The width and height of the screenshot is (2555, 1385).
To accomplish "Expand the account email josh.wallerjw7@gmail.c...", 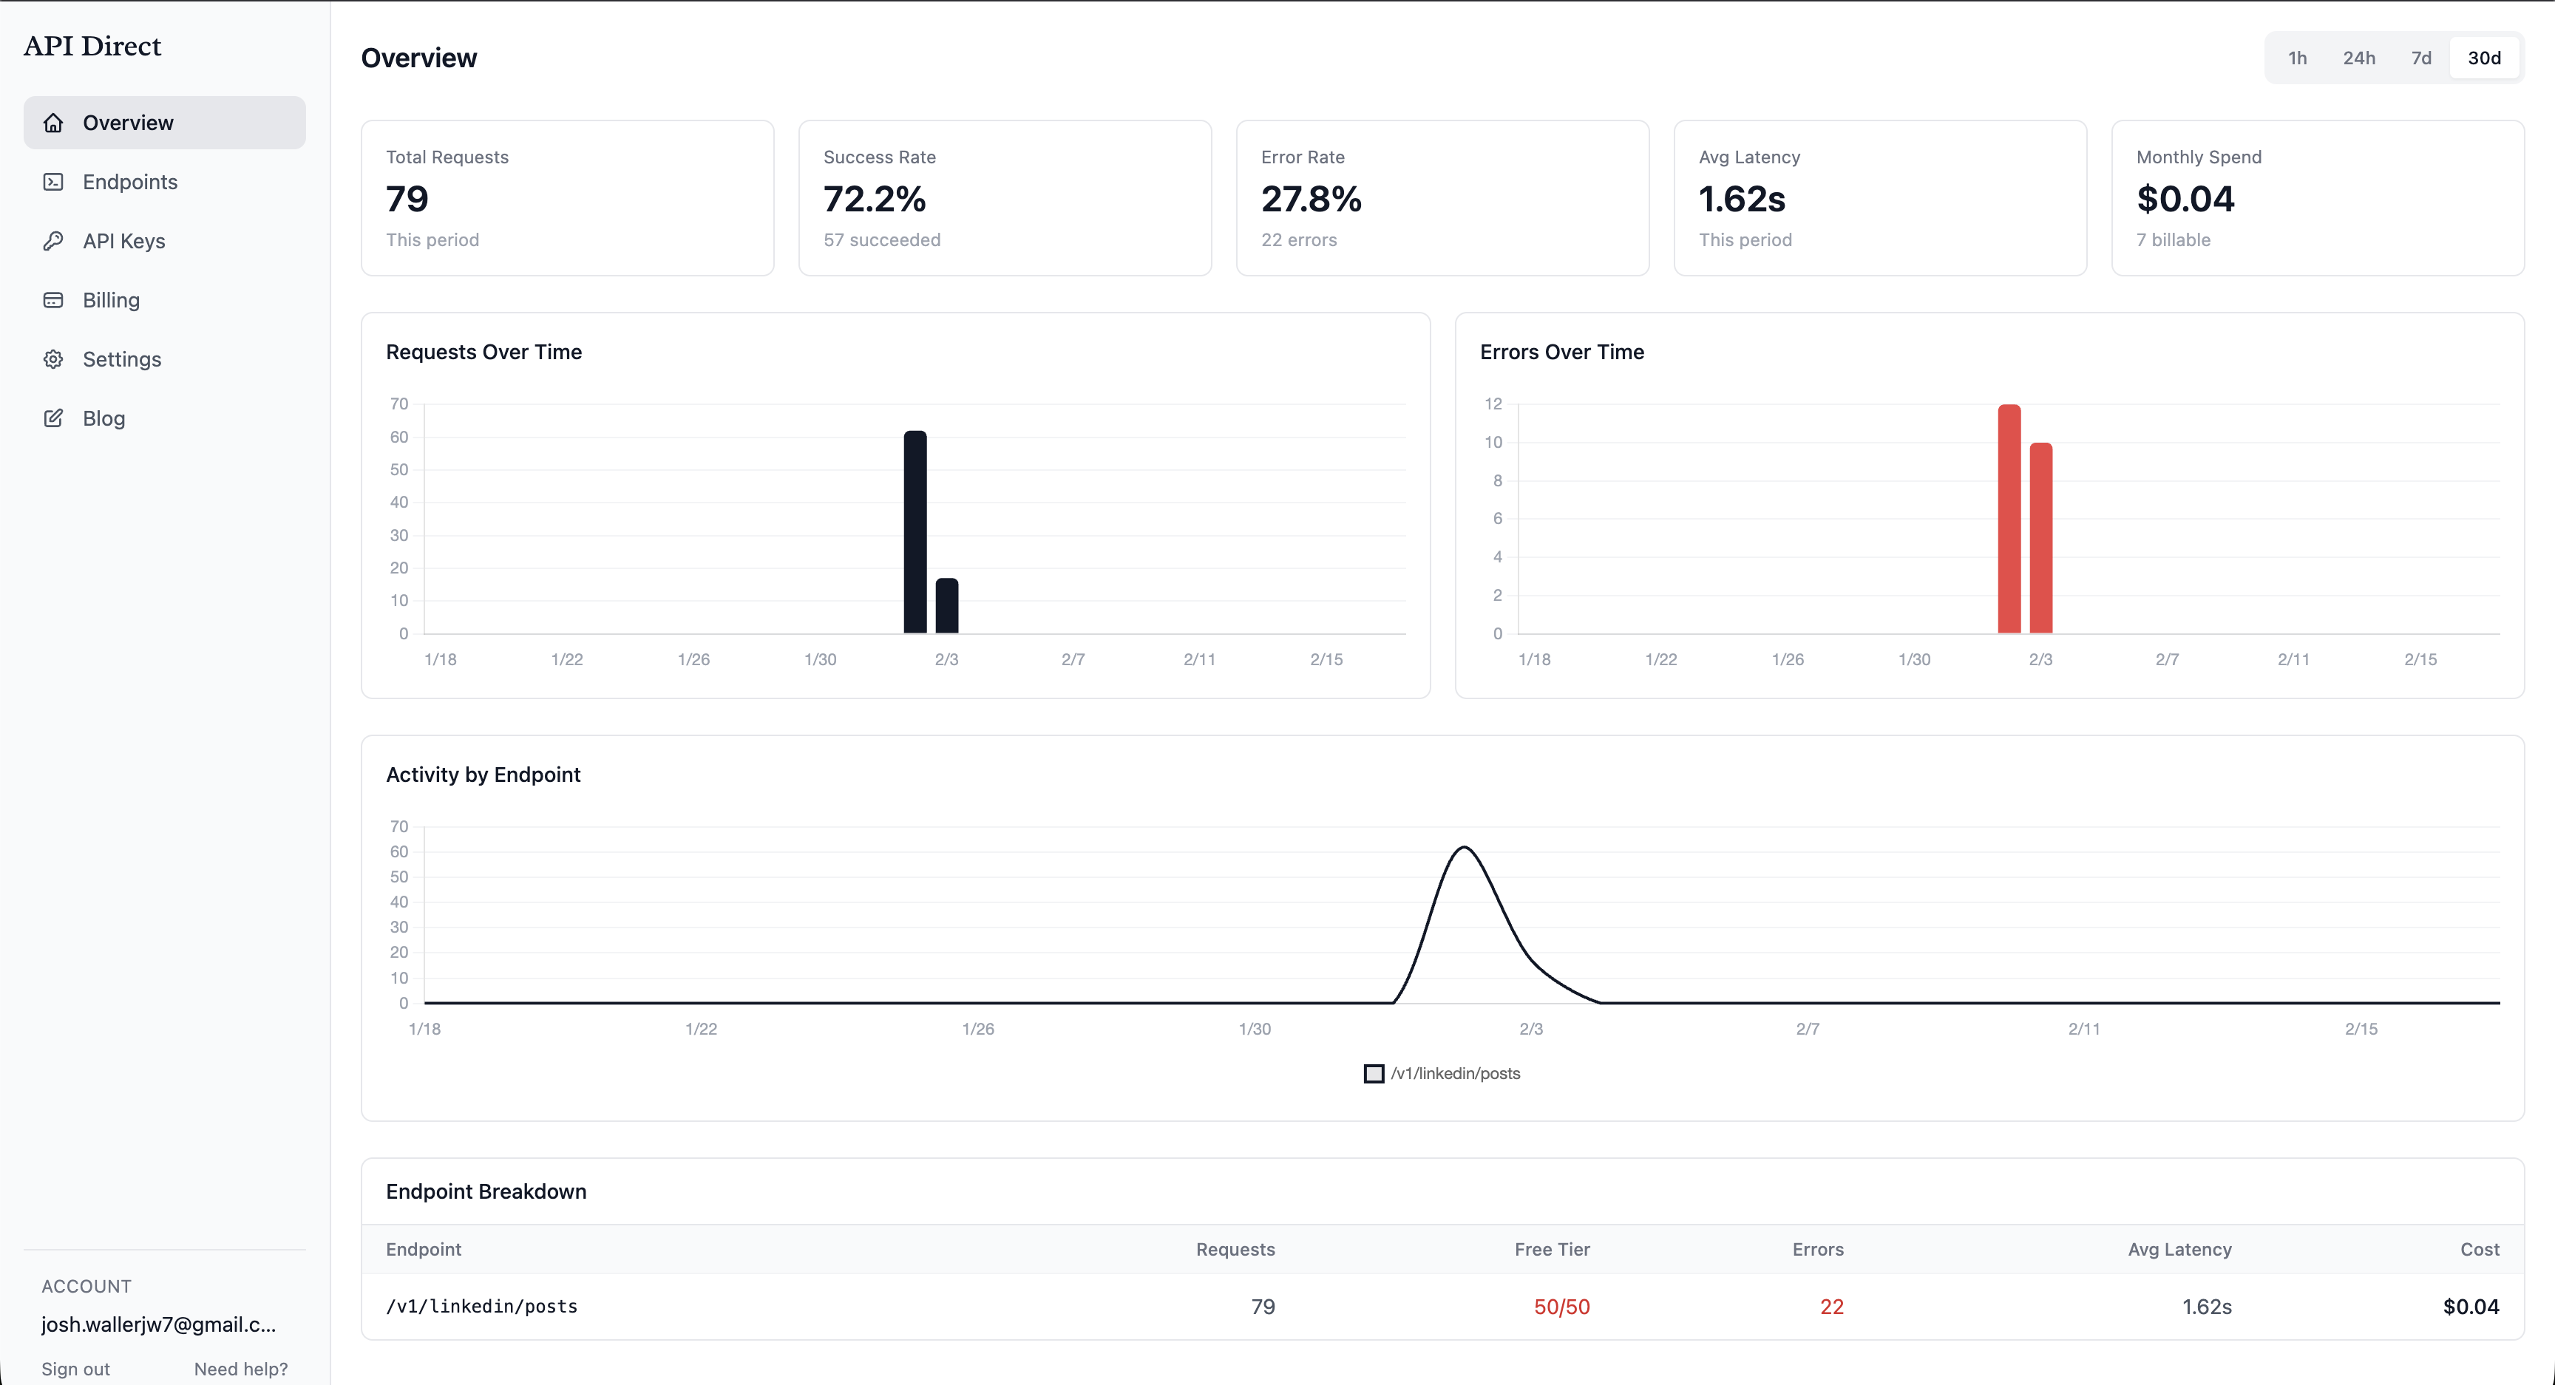I will tap(159, 1324).
